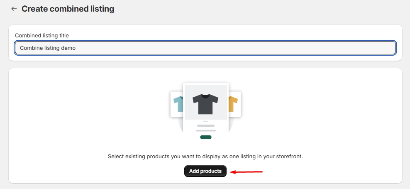Click the three gray dots under the black t-shirt
The height and width of the screenshot is (189, 410).
click(x=205, y=121)
